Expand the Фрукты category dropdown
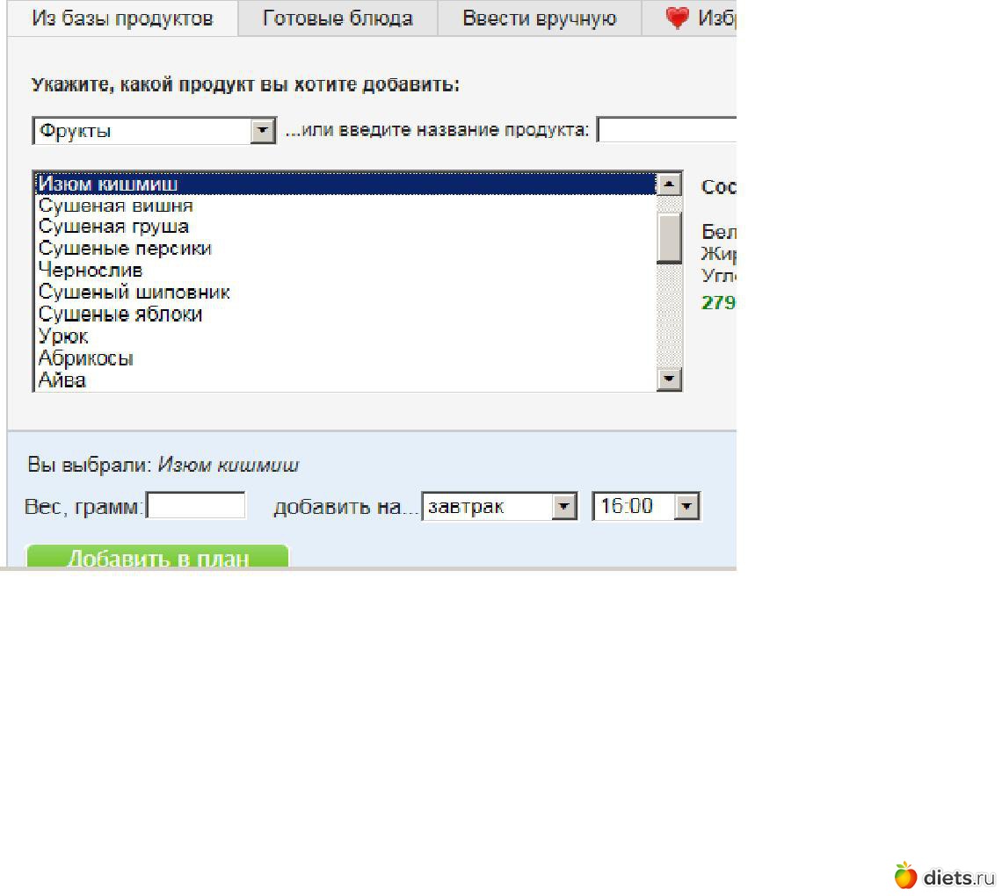Screen dimensions: 1002x896 coord(263,132)
